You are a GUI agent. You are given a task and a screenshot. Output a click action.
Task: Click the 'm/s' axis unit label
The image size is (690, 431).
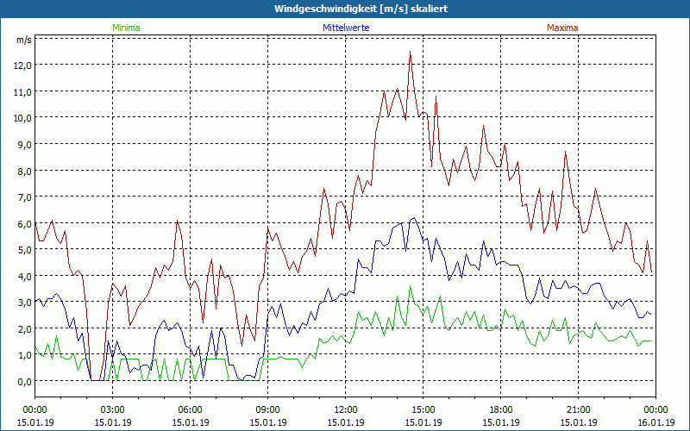coord(24,40)
